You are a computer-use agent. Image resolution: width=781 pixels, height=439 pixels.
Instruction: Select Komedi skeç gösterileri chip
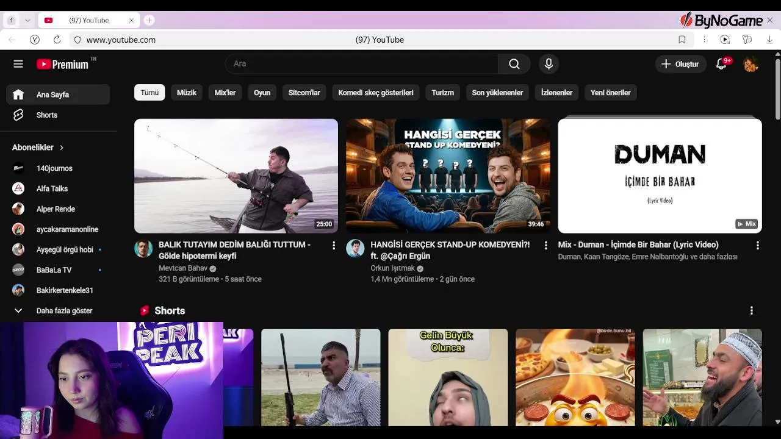click(376, 93)
